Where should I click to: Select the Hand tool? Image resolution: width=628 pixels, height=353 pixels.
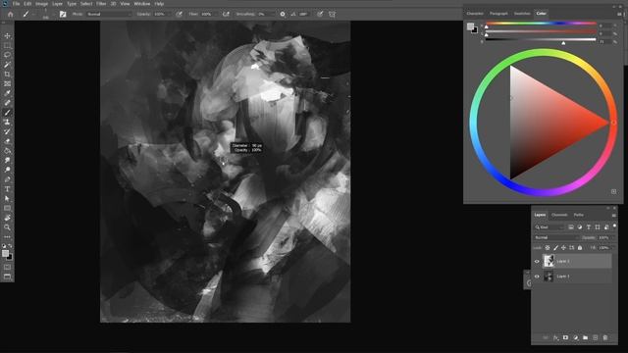pyautogui.click(x=7, y=218)
